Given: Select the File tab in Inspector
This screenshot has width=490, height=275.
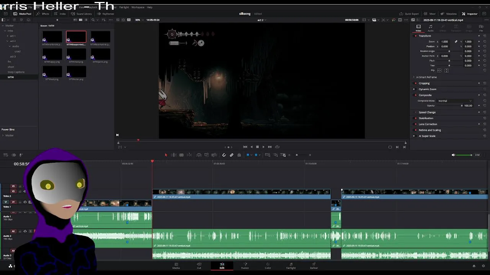Looking at the screenshot, I should (481, 28).
